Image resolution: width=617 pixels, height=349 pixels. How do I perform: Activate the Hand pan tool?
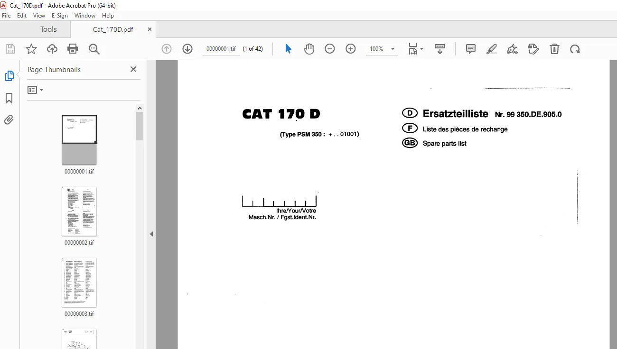(309, 49)
